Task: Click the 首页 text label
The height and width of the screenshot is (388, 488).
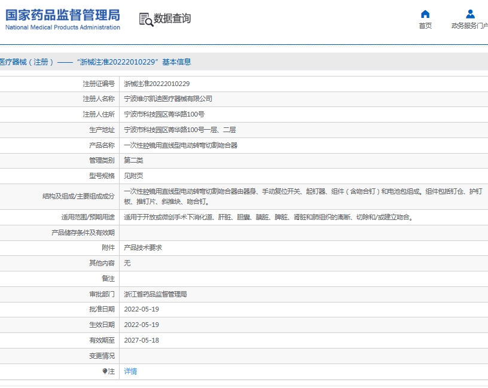Action: 425,26
